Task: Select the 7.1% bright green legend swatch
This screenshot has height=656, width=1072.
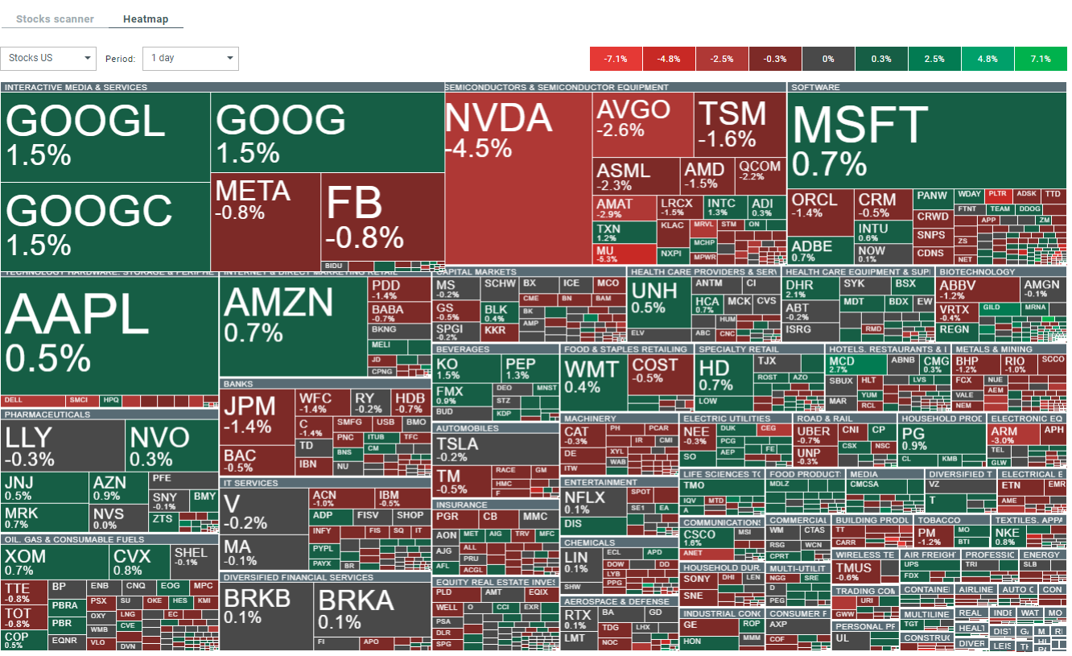Action: [1041, 59]
